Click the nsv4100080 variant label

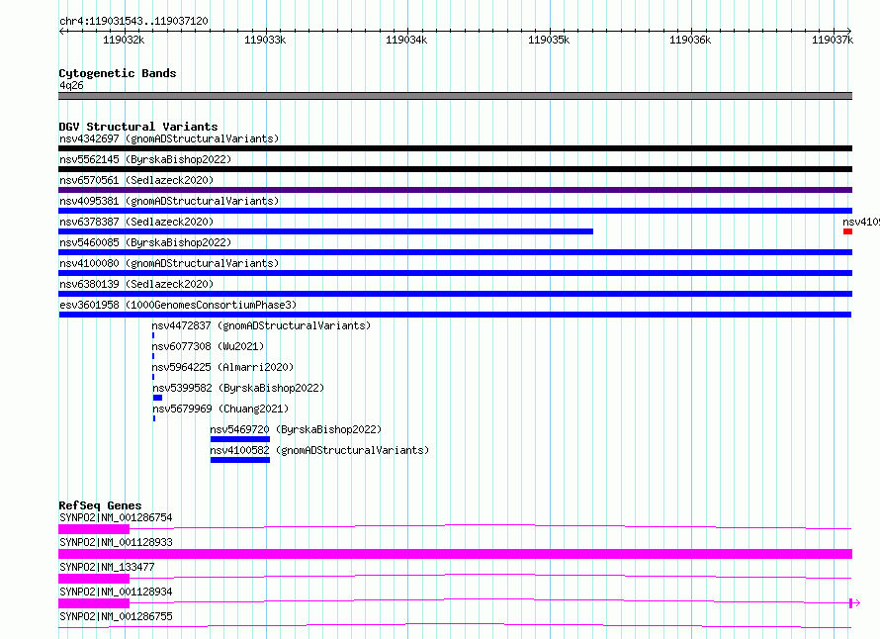click(169, 263)
